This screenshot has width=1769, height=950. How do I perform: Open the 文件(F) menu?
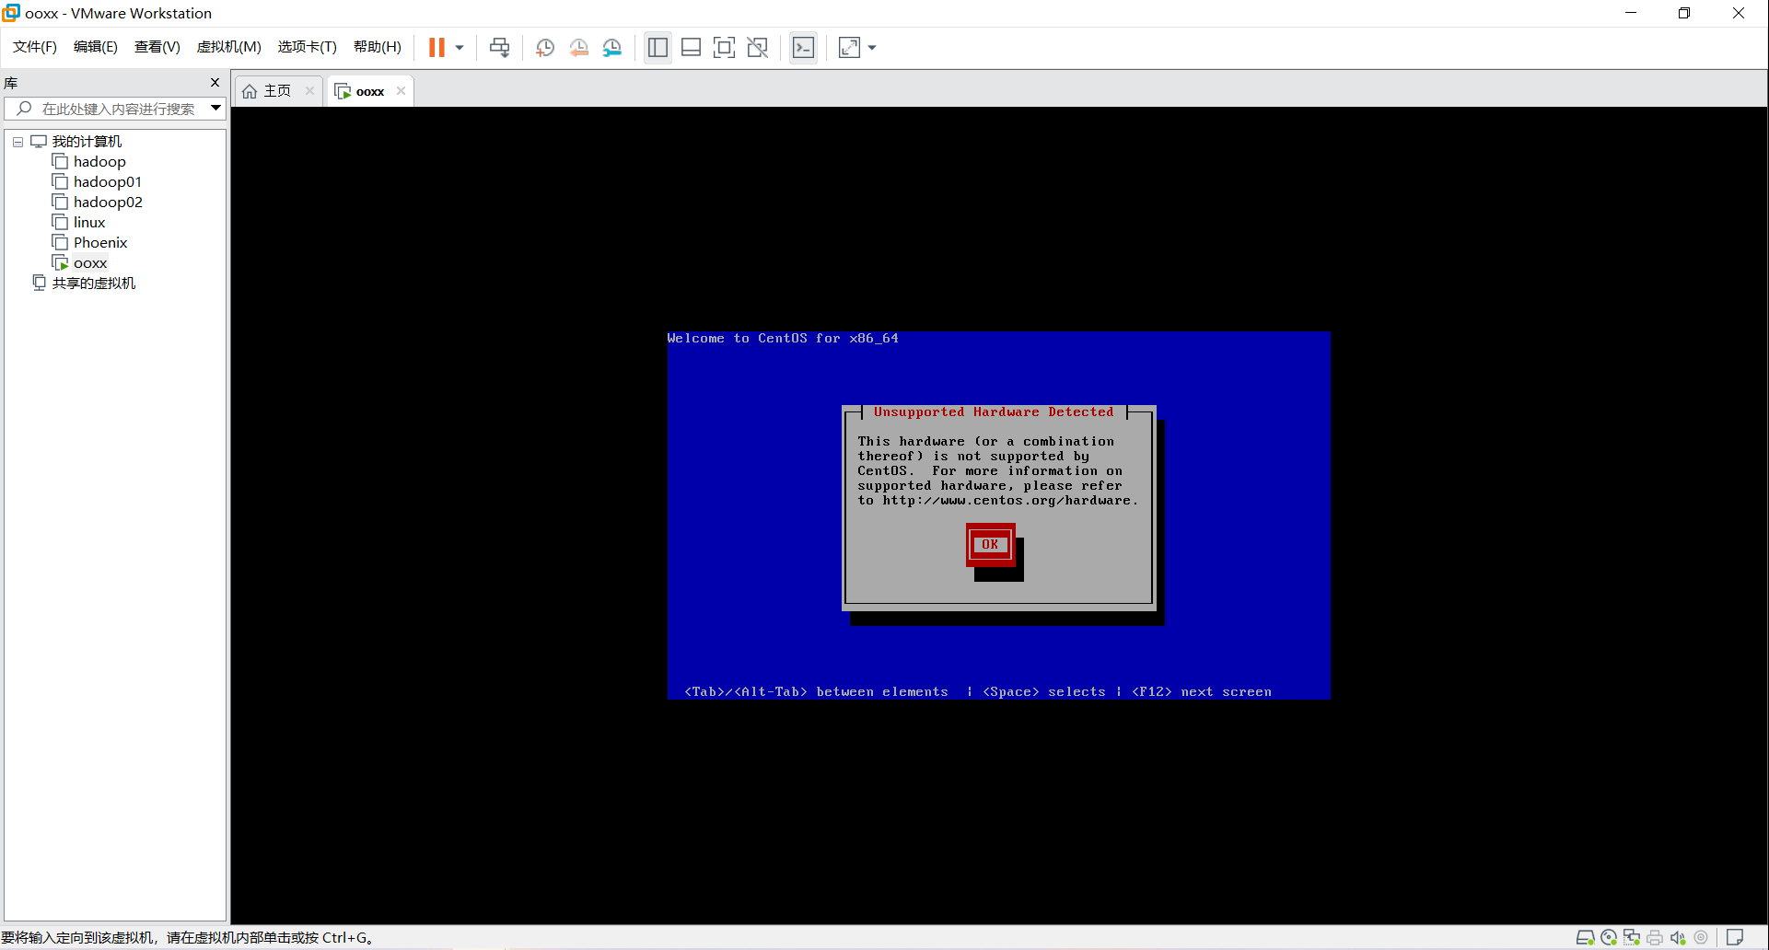[35, 47]
